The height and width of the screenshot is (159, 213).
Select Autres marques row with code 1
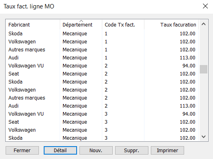[102, 50]
